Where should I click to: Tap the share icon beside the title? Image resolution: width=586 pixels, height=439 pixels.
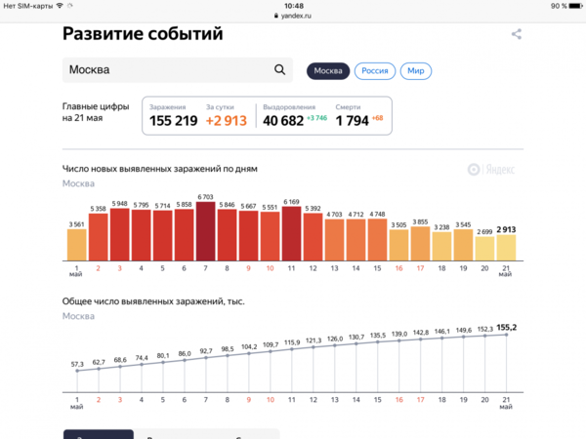[517, 34]
